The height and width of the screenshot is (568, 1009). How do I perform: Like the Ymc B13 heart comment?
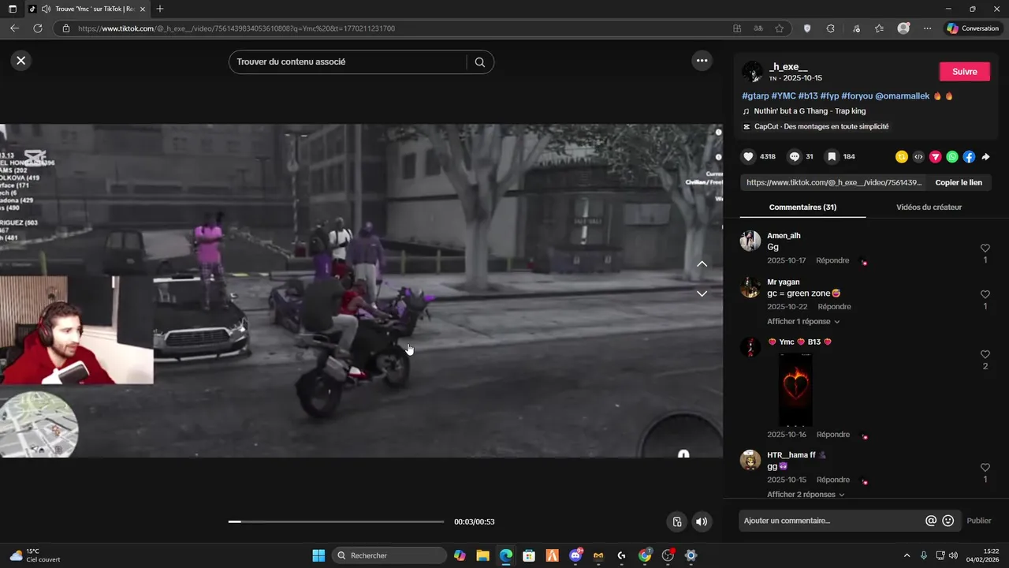(985, 355)
